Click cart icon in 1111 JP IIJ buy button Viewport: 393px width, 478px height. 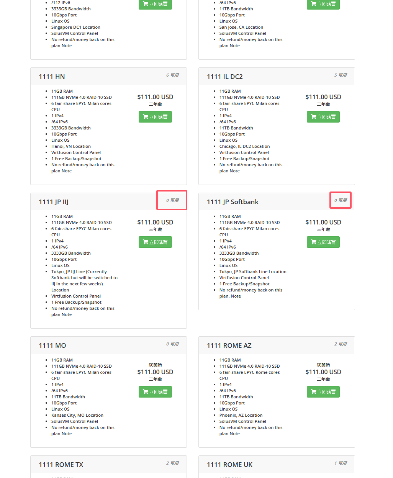(x=146, y=242)
